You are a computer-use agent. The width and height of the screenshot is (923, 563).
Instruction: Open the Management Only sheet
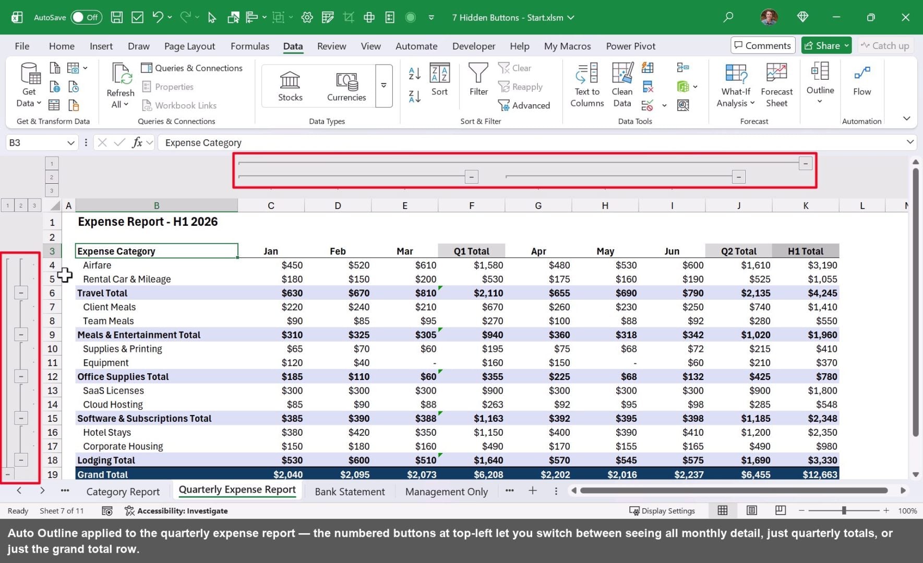point(447,492)
